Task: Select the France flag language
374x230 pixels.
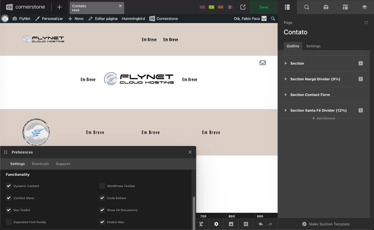Action: tap(230, 7)
